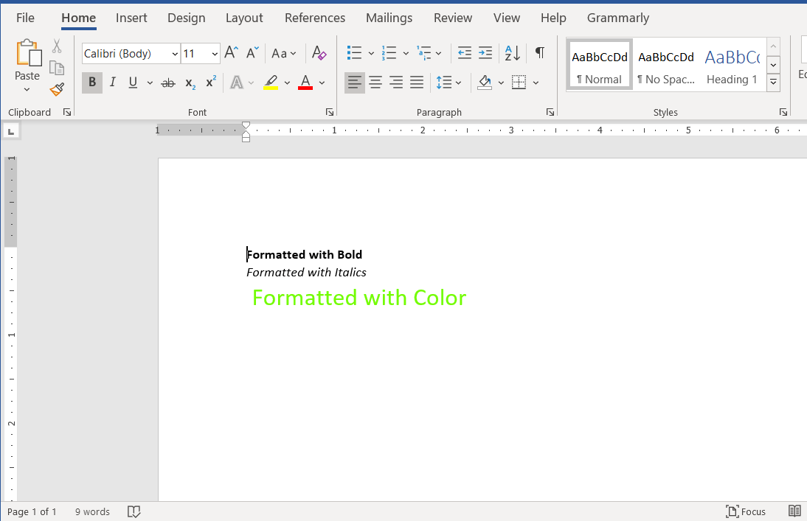Click the Format Painter icon
The width and height of the screenshot is (807, 521).
pyautogui.click(x=57, y=89)
